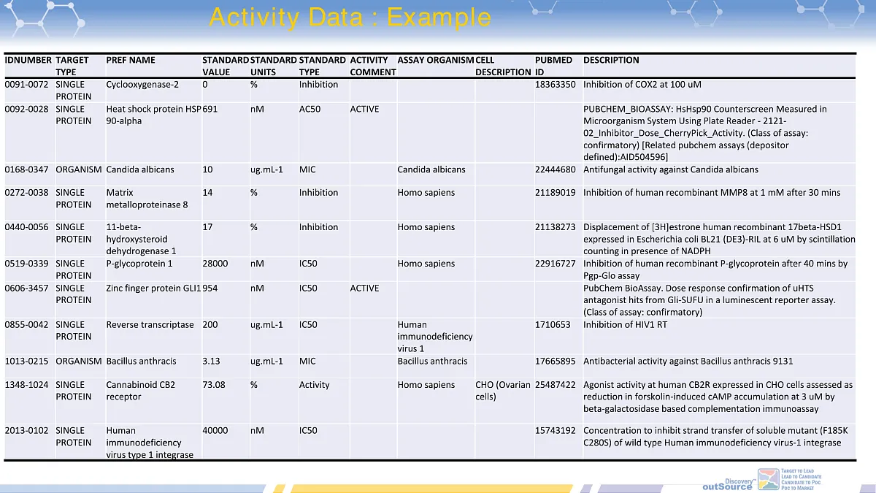Image resolution: width=876 pixels, height=493 pixels.
Task: Click the TARGET TYPE column header
Action: click(x=71, y=66)
